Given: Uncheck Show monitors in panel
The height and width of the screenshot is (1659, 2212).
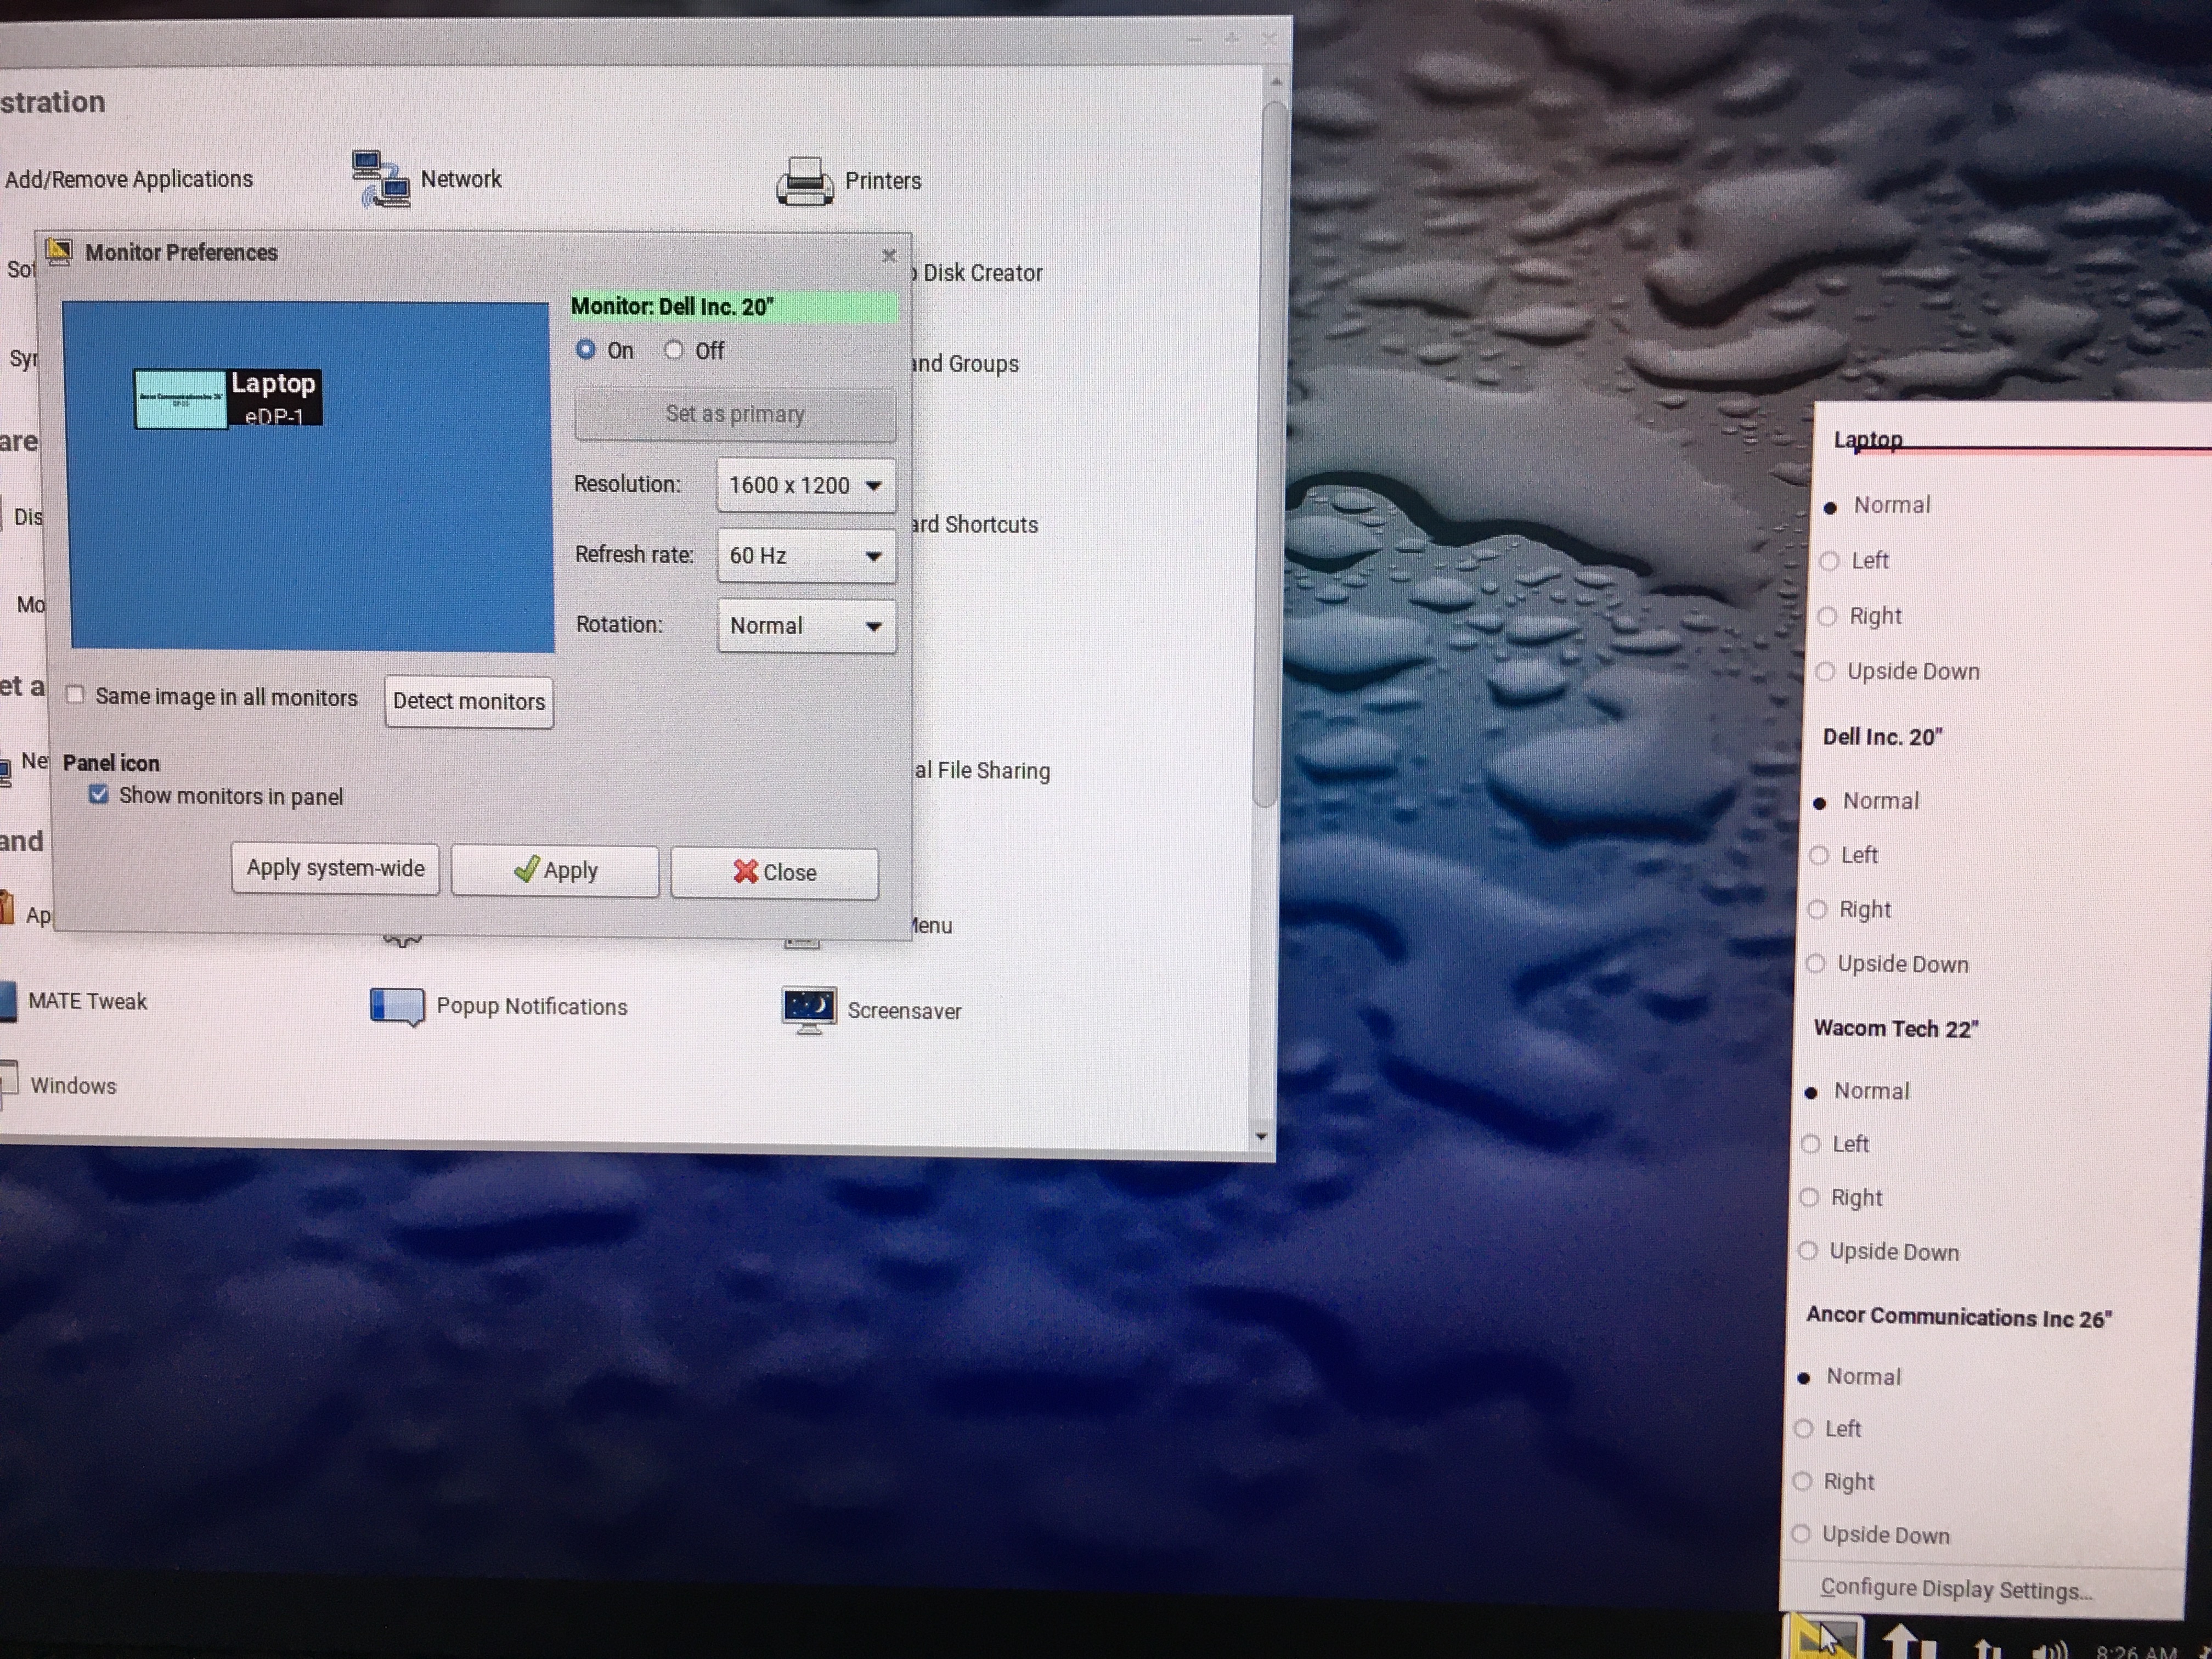Looking at the screenshot, I should point(99,795).
